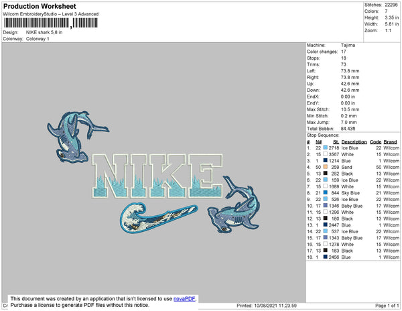The image size is (402, 311).
Task: Click the 'Code' column header
Action: click(x=376, y=142)
